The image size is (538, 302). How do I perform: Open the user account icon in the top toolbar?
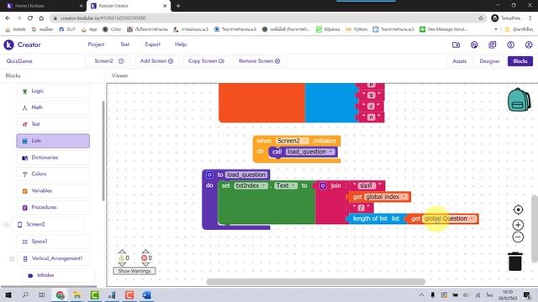(529, 44)
